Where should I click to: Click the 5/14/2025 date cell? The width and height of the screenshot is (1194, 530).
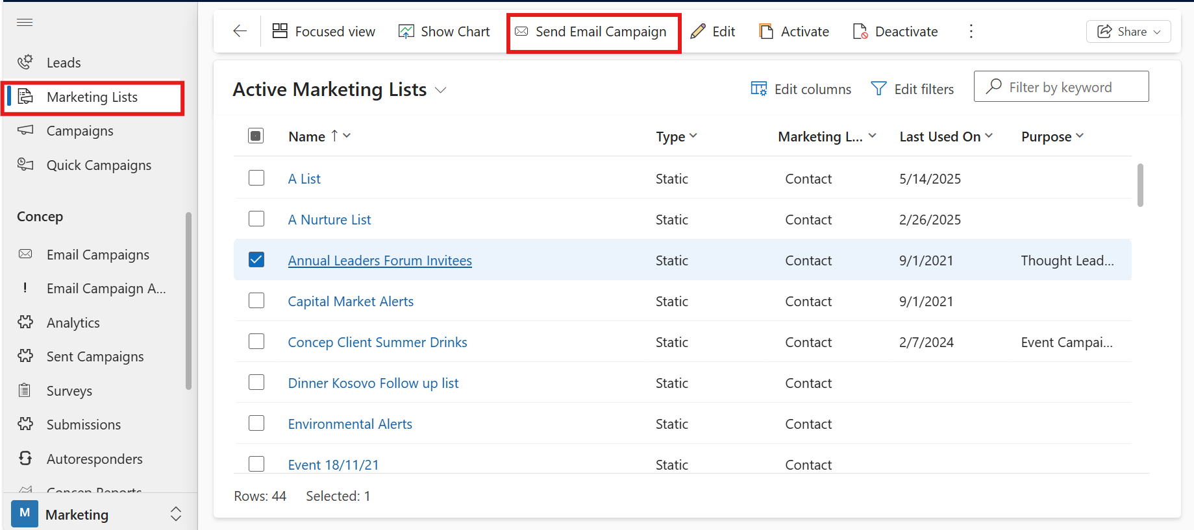[x=930, y=178]
